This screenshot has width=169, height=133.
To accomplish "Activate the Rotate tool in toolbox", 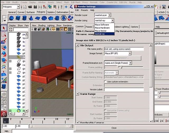I will coord(4,54).
